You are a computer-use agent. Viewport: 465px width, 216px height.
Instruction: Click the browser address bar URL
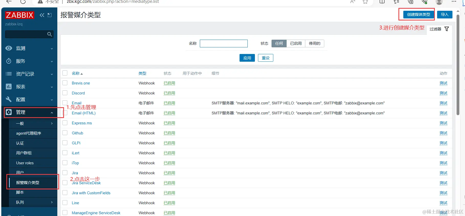tap(113, 2)
